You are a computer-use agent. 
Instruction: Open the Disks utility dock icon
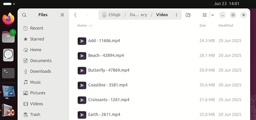(8, 55)
